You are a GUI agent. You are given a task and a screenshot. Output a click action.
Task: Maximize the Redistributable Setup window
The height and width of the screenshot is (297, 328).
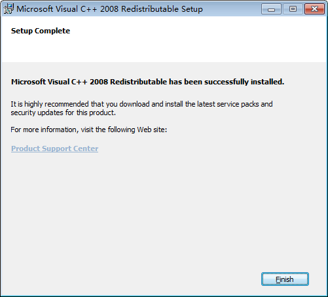point(293,9)
